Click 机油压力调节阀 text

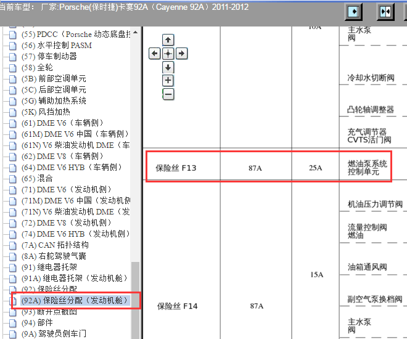point(375,205)
